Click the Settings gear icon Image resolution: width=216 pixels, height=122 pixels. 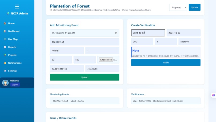point(5,71)
